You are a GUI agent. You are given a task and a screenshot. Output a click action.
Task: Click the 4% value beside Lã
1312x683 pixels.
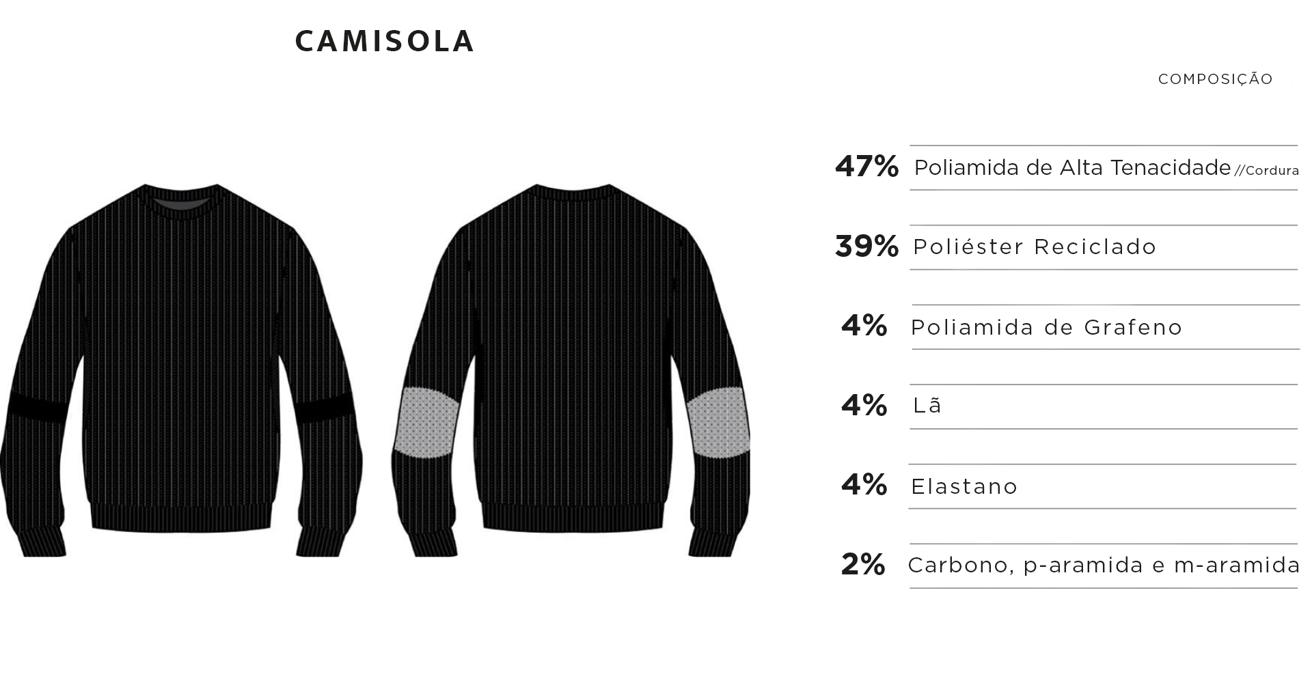[x=864, y=406]
